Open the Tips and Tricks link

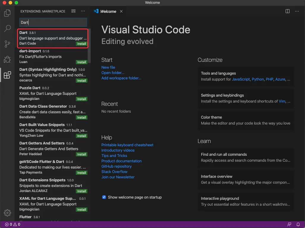pyautogui.click(x=114, y=156)
